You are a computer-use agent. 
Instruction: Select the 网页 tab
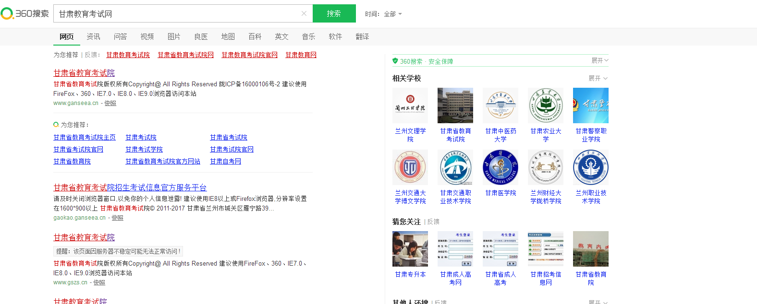[66, 36]
